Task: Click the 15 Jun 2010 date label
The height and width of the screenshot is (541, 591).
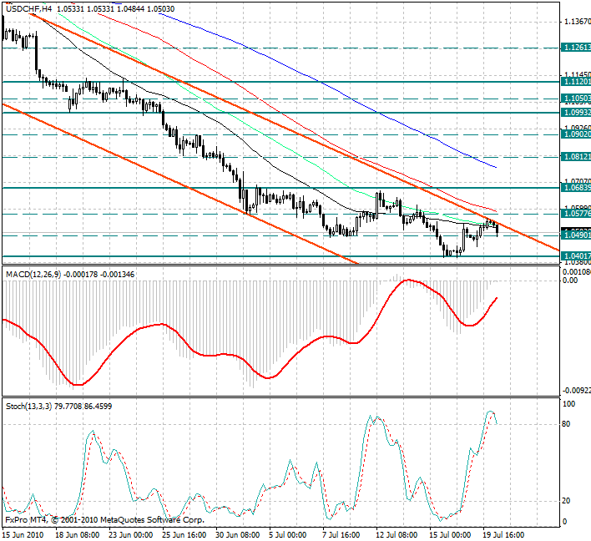Action: pos(23,535)
